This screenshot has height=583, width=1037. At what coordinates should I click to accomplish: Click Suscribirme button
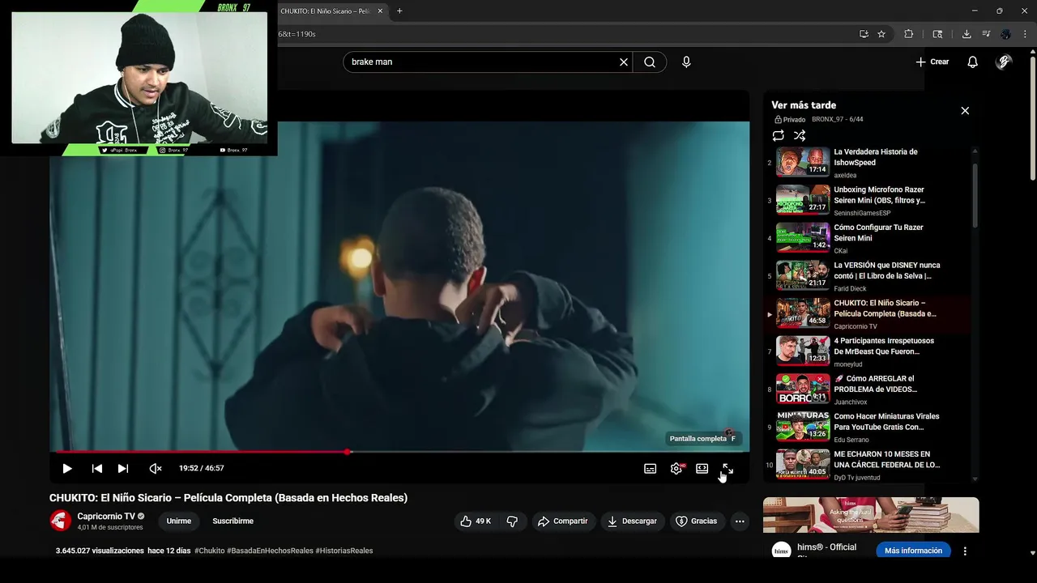233,521
